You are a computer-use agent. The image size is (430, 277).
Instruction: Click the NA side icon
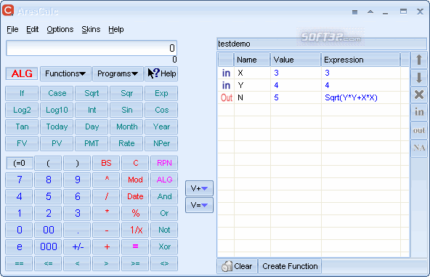coord(419,148)
